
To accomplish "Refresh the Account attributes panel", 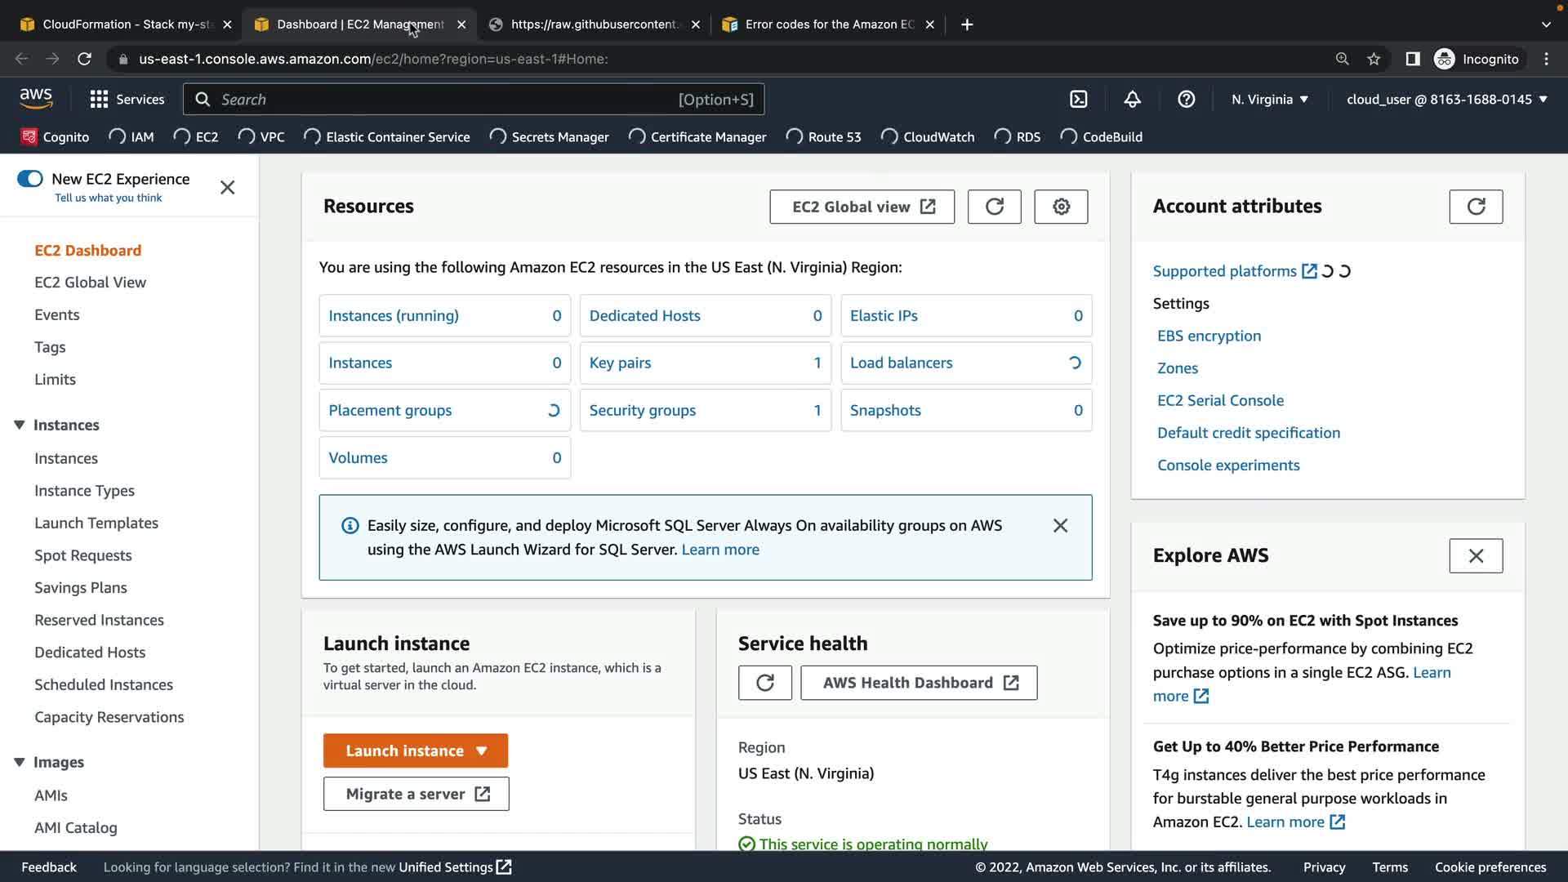I will (1475, 207).
